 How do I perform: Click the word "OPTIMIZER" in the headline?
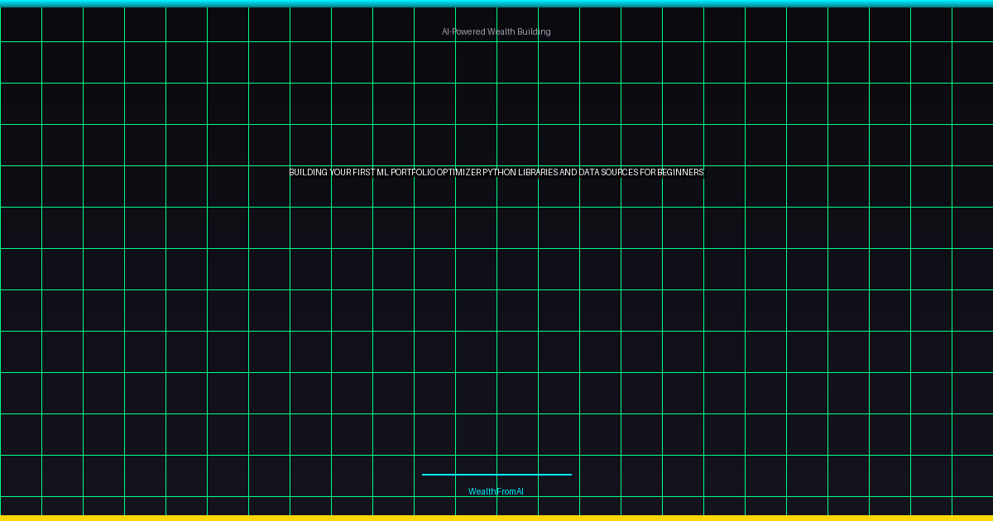click(459, 172)
